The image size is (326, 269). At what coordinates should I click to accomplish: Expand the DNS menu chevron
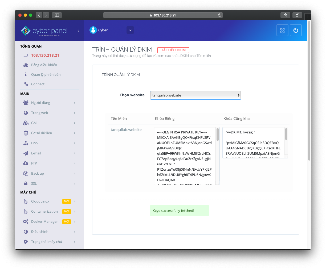pos(75,143)
